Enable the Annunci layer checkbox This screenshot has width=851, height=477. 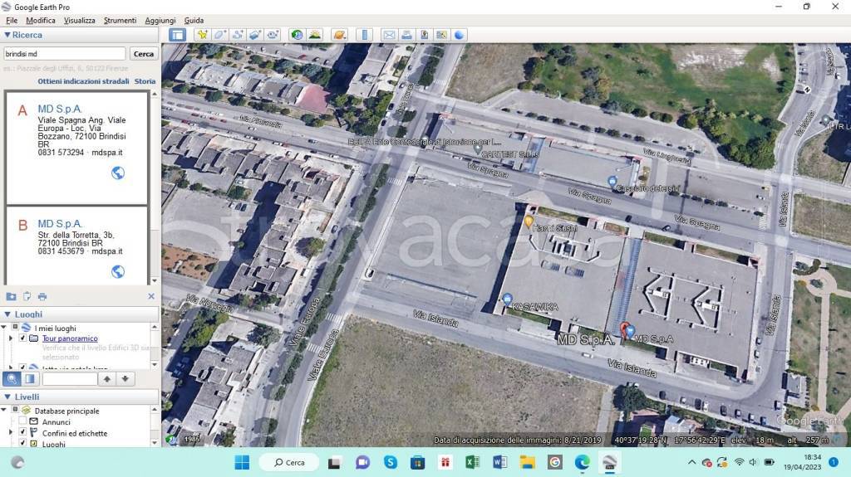coord(22,421)
